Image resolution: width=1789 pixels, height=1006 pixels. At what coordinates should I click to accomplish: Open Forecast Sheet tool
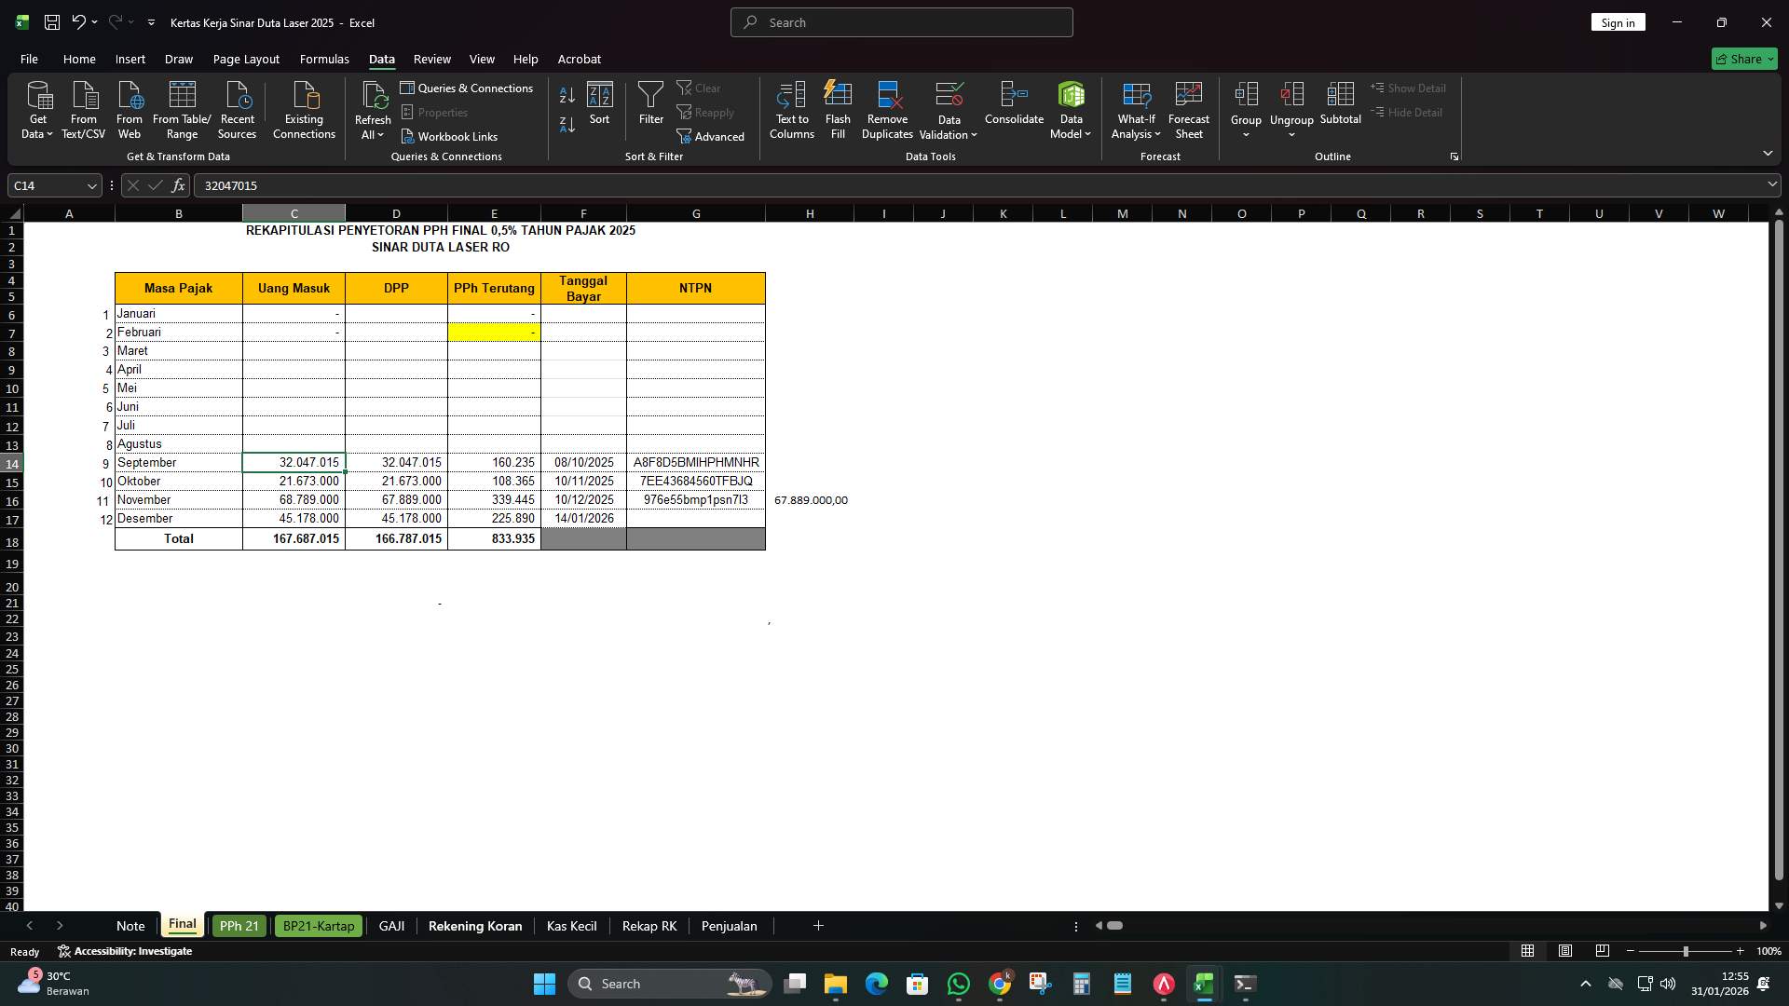[1189, 109]
